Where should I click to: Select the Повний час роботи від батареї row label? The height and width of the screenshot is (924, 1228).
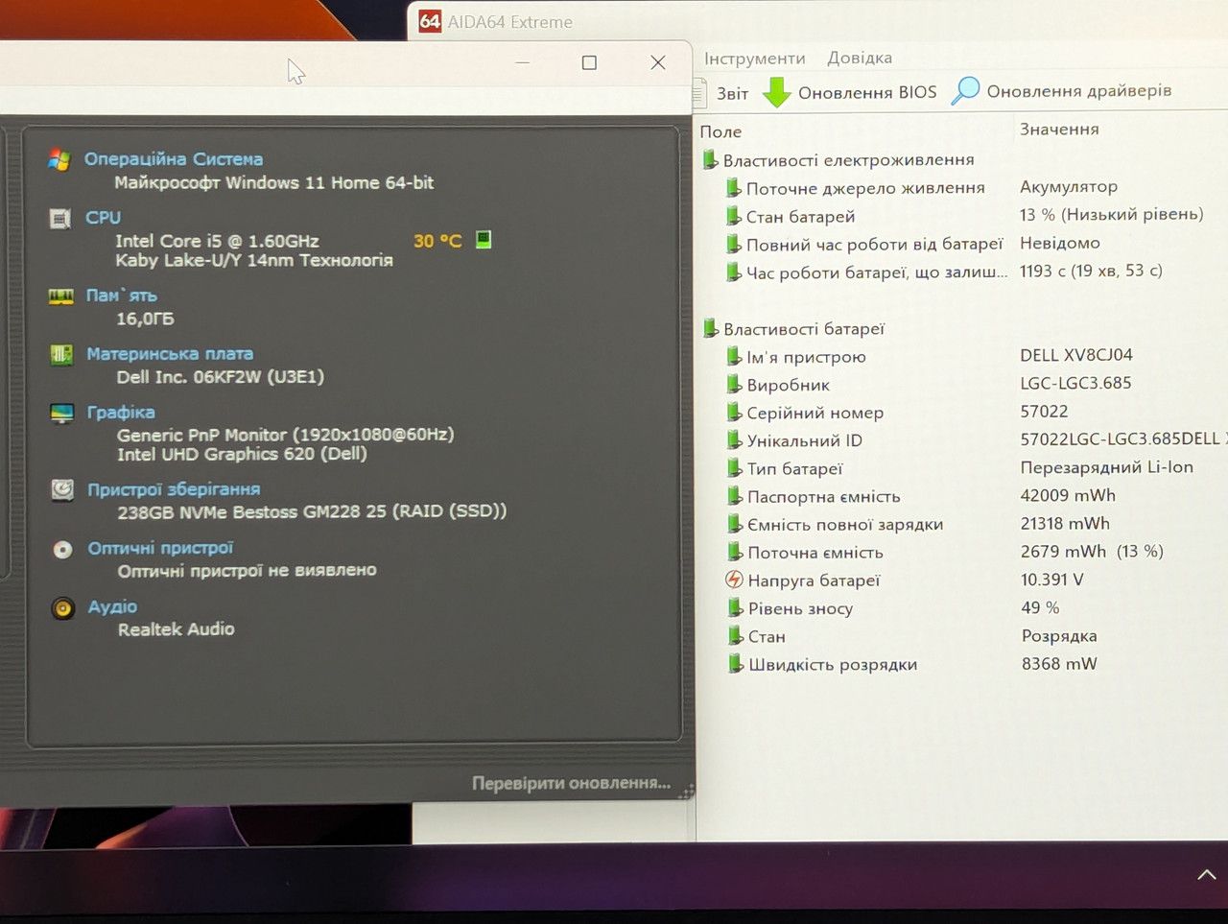click(875, 245)
